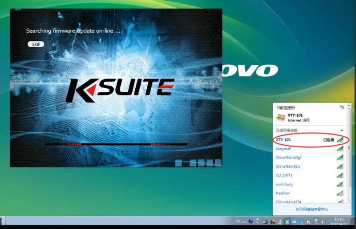Open the taskbar clock showing 15:48
356x229 pixels.
point(339,222)
